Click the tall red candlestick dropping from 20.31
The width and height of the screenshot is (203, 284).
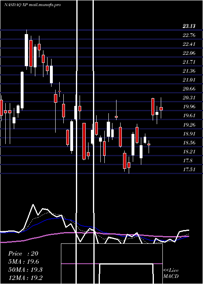coord(153,107)
